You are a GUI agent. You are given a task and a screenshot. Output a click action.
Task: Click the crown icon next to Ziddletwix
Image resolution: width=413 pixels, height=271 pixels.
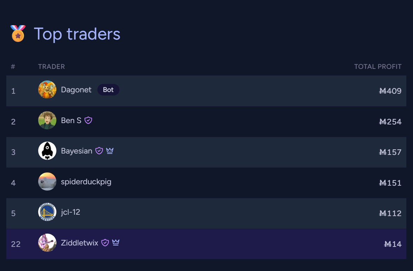pos(116,243)
